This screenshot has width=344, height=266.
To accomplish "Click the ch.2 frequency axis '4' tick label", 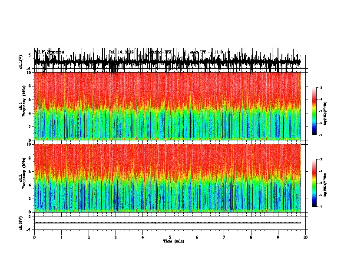I will point(30,185).
